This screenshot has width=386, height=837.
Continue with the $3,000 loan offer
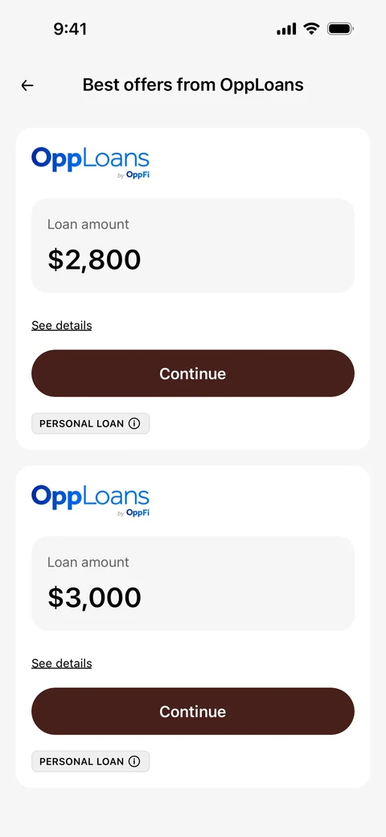pos(193,711)
